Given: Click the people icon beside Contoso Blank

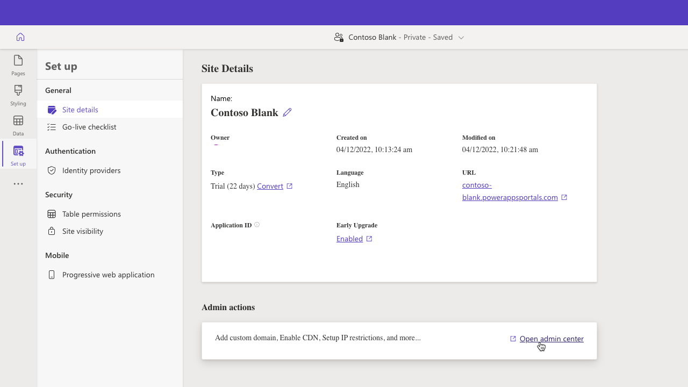Looking at the screenshot, I should pyautogui.click(x=339, y=37).
